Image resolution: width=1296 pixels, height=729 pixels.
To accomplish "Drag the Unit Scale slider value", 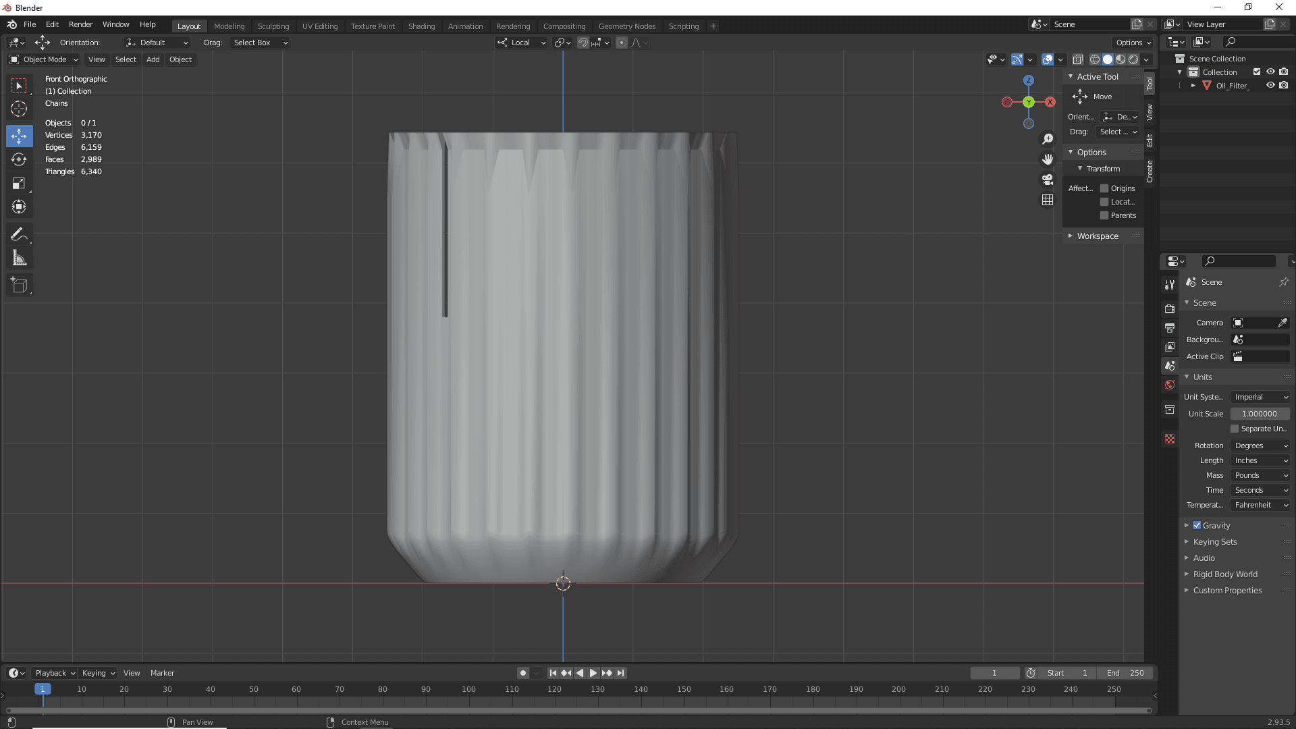I will click(x=1260, y=413).
